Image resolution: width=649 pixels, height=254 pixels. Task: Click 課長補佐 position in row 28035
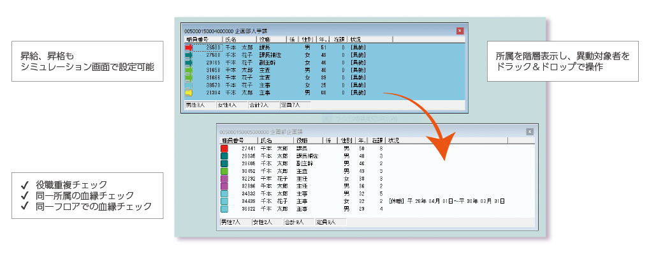coord(307,156)
